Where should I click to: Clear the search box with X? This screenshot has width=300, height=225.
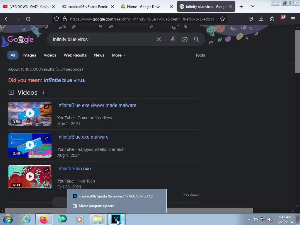point(158,40)
